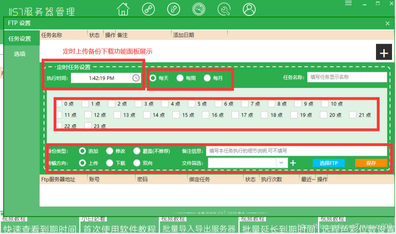Switch to the 任务设置 sidebar tab

point(20,39)
